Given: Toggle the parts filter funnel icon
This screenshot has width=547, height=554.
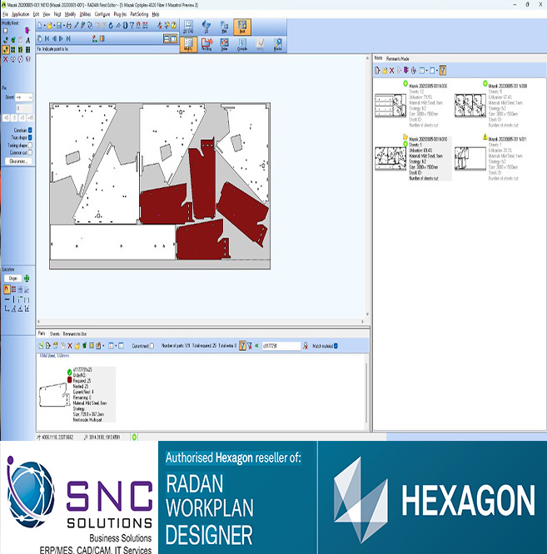Looking at the screenshot, I should click(242, 346).
